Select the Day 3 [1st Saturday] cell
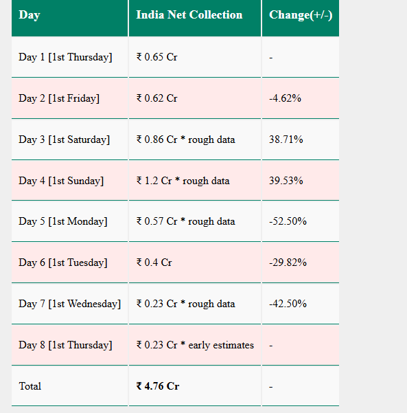The image size is (407, 413). pos(69,139)
